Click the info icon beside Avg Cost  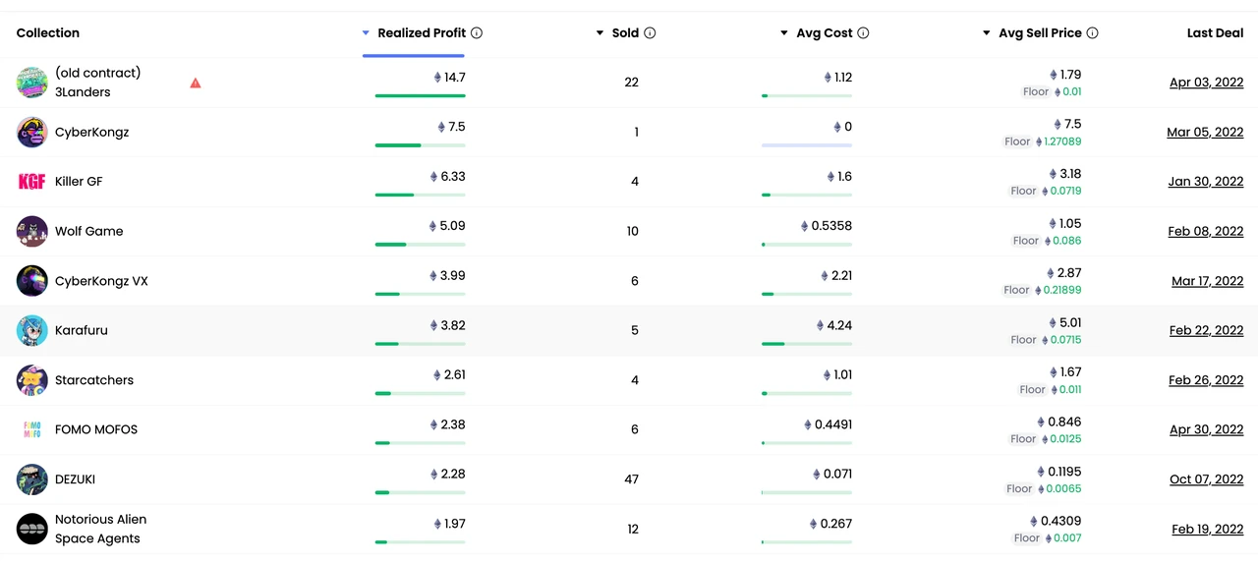click(863, 33)
